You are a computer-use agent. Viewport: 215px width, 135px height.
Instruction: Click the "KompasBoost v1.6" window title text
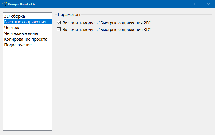22,4
